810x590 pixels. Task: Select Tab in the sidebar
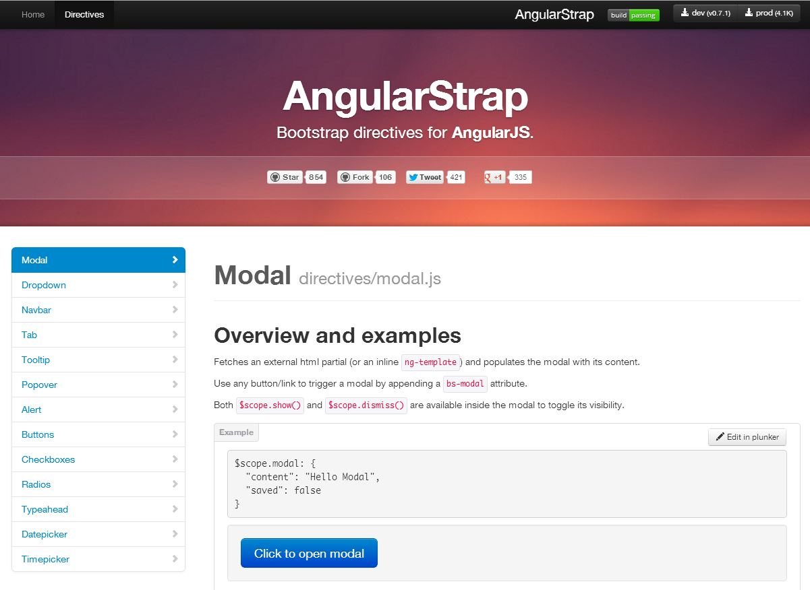tap(98, 335)
